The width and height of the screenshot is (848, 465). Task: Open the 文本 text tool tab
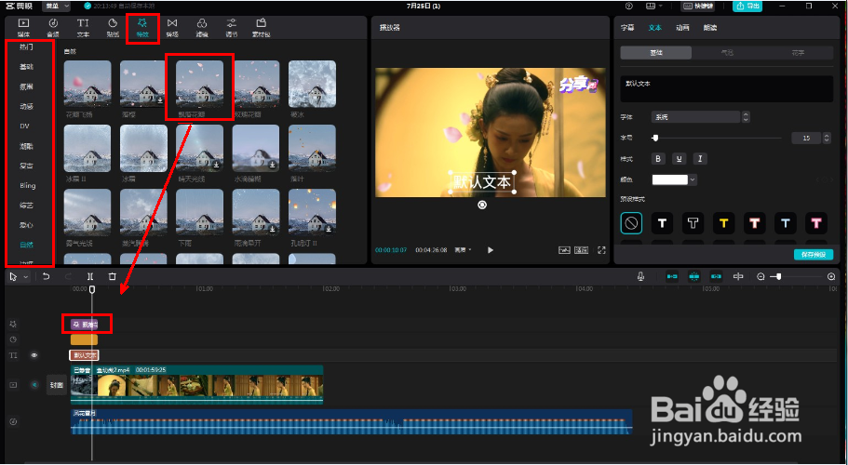tap(83, 27)
